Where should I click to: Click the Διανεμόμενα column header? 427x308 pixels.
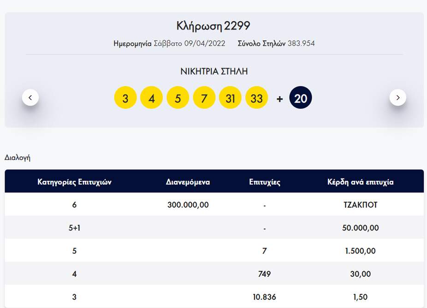[x=188, y=182]
